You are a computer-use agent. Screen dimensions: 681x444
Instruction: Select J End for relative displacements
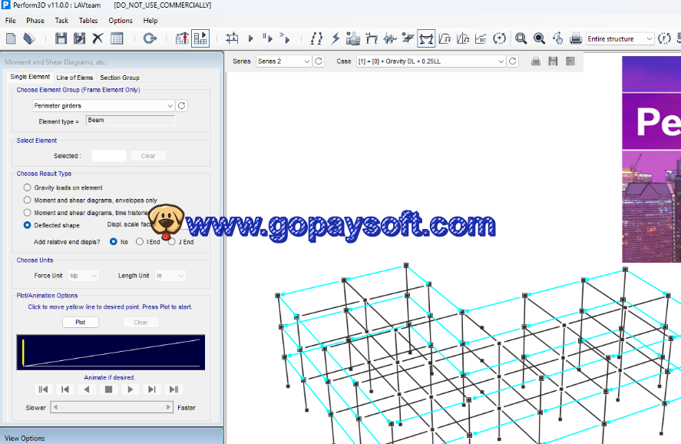[x=172, y=241]
